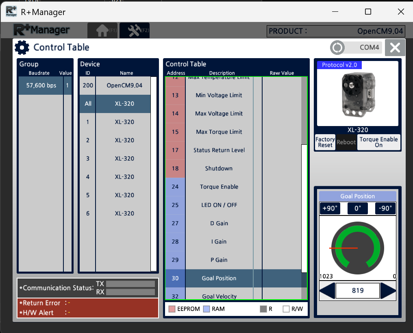Viewport: 413px width, 333px height.
Task: Select XL-320 device with ID 3
Action: (115, 159)
